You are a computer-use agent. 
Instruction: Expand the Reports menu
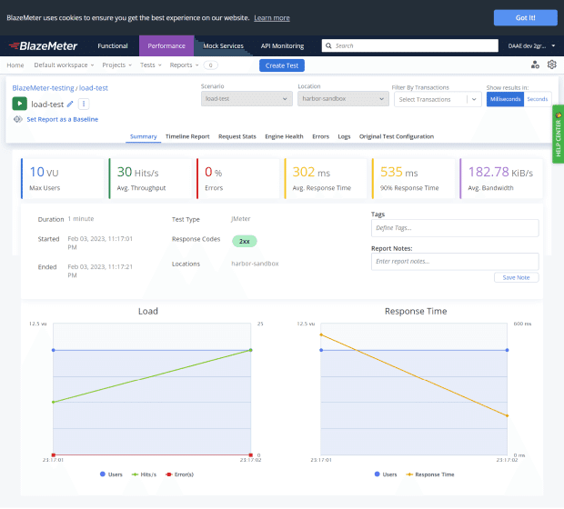(x=184, y=65)
